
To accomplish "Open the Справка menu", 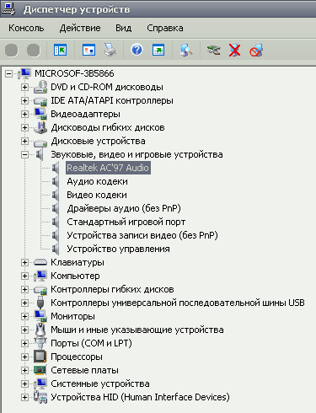I will click(x=165, y=28).
